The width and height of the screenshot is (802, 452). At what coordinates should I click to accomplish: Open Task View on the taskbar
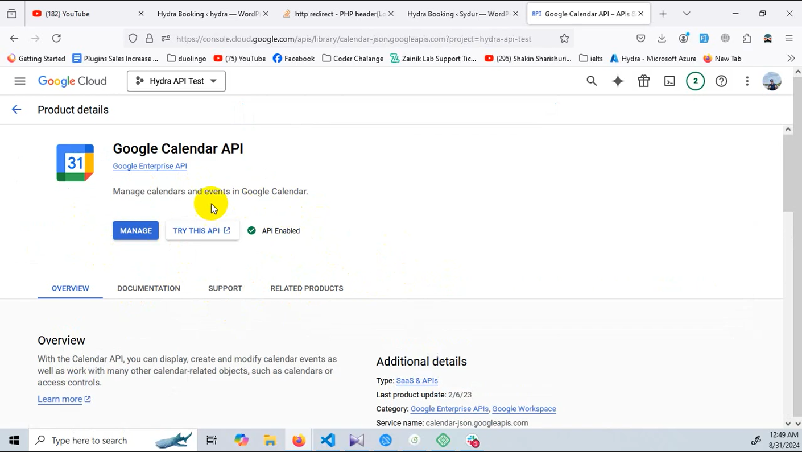pos(212,441)
